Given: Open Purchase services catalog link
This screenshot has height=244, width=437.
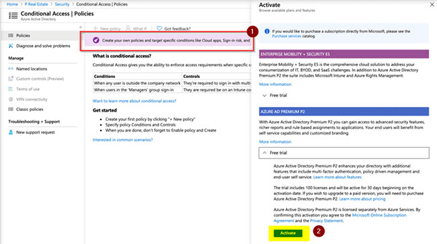Looking at the screenshot, I should tap(286, 36).
